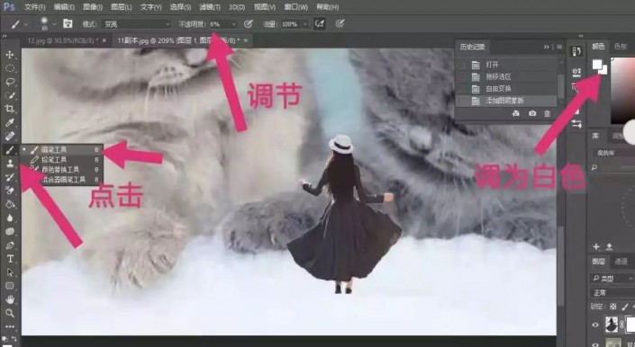This screenshot has width=635, height=347.
Task: Select the Pen tool
Action: click(10, 245)
